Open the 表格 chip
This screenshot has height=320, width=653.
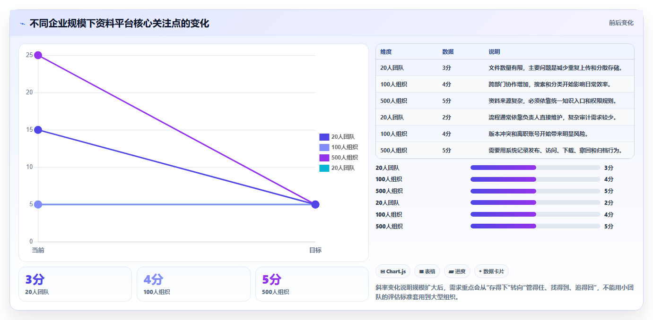[427, 271]
